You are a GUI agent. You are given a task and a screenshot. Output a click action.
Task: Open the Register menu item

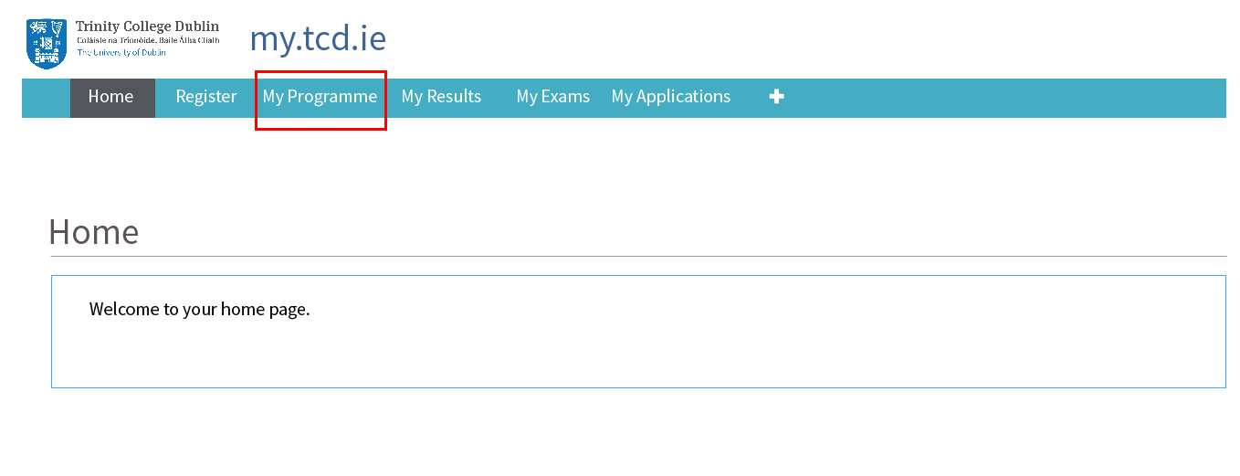point(206,97)
